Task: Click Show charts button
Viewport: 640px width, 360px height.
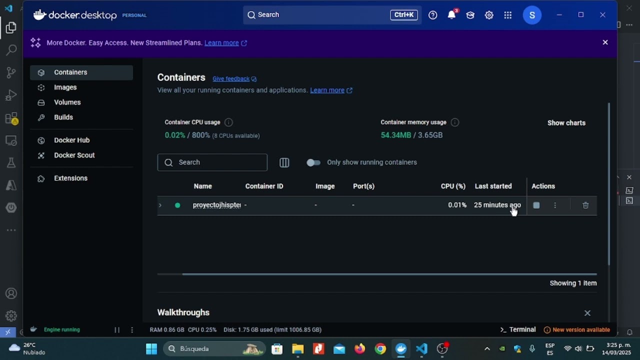Action: click(566, 123)
